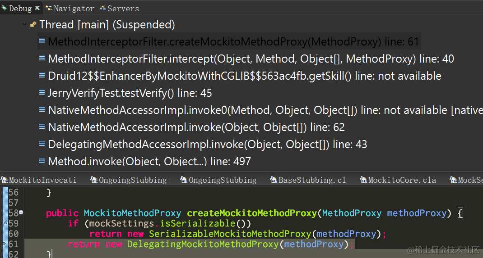483x258 pixels.
Task: Click DelegatingMockitoMethodProxy in line 61
Action: tap(203, 244)
